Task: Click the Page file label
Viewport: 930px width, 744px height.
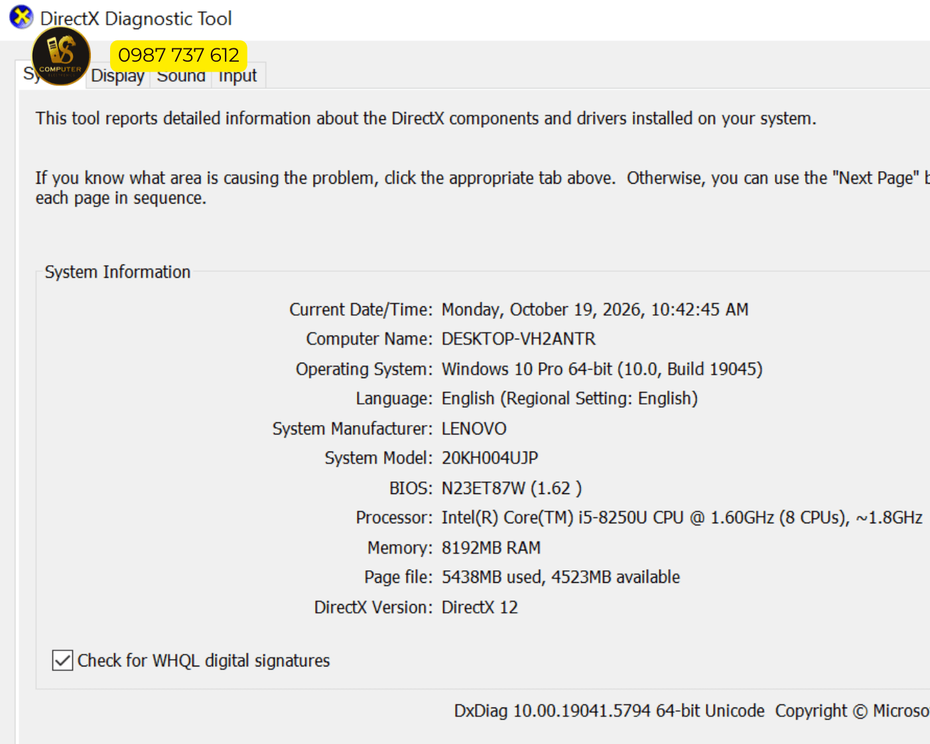Action: [x=399, y=577]
